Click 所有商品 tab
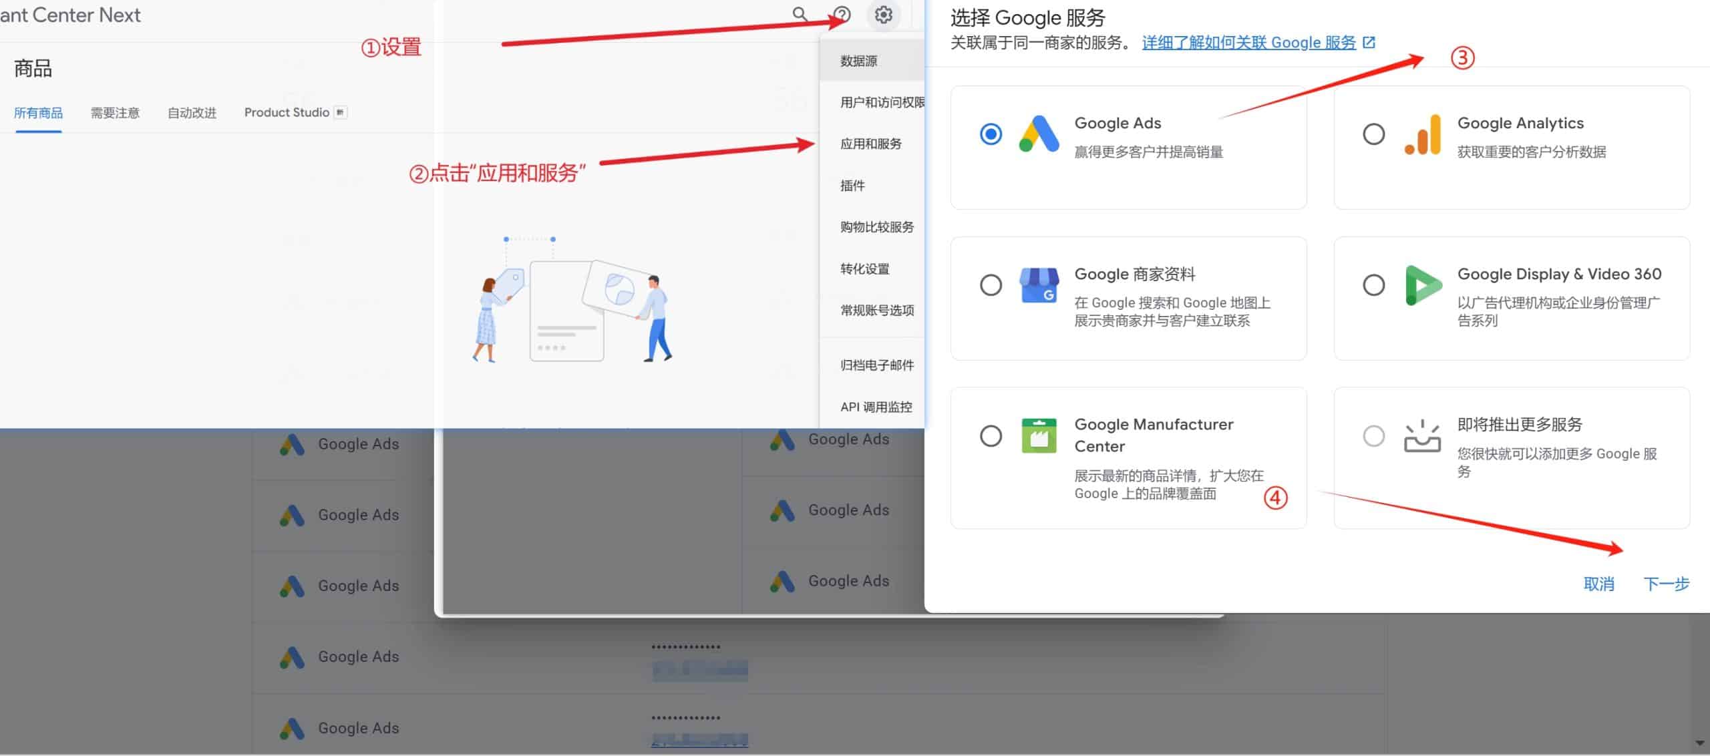The image size is (1710, 756). coord(39,112)
